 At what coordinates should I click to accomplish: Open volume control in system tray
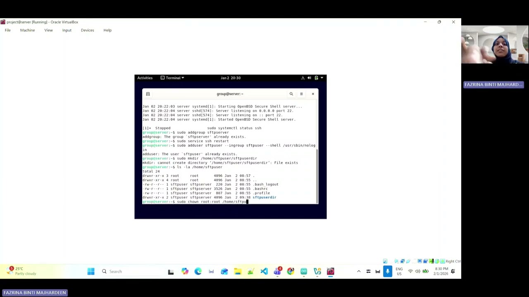[x=418, y=271]
